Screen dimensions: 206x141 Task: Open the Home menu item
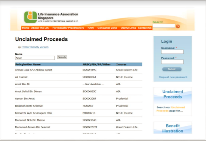point(26,28)
